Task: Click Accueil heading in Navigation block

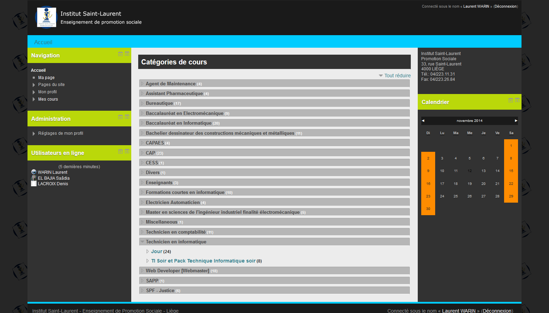Action: coord(38,70)
